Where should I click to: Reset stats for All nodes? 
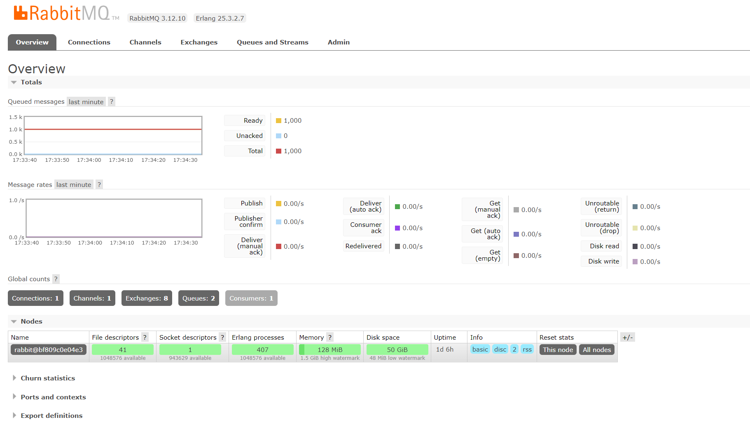click(x=597, y=350)
